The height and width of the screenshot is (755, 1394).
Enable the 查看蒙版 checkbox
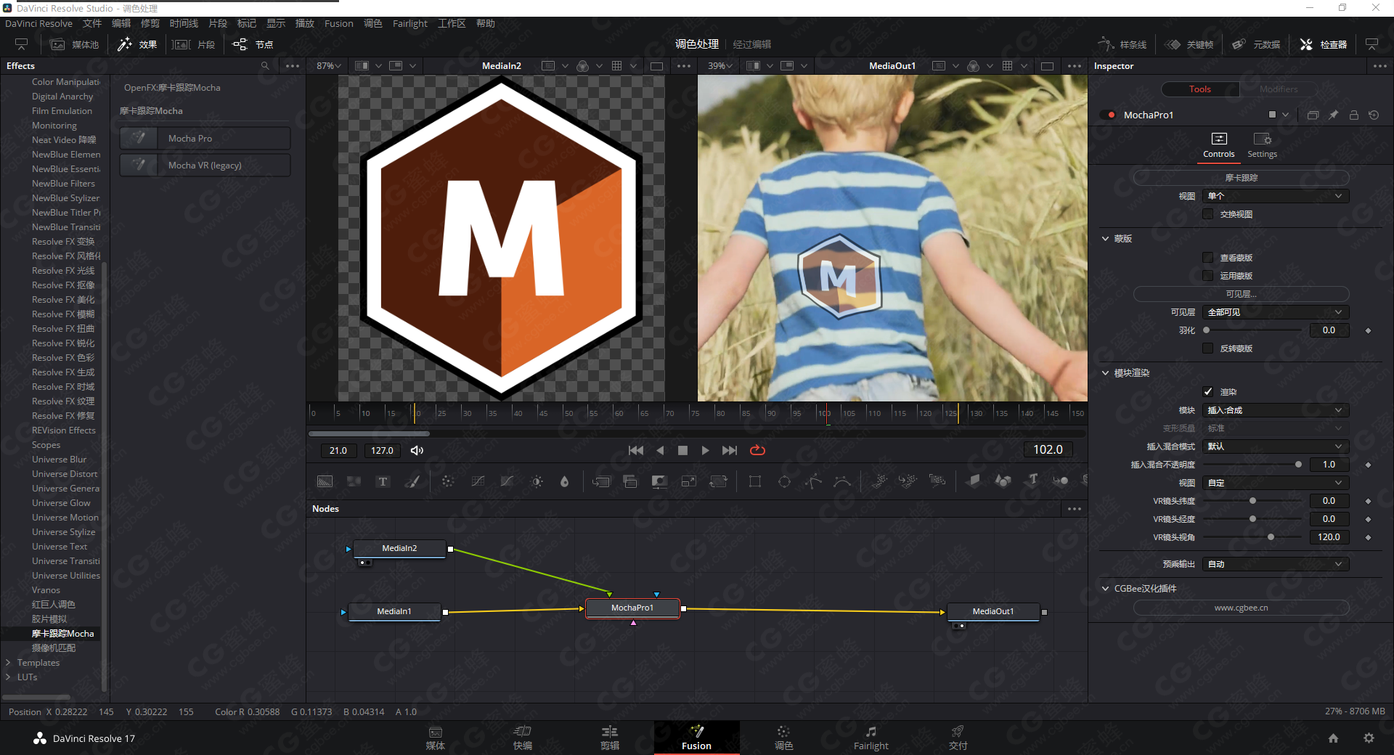tap(1208, 258)
